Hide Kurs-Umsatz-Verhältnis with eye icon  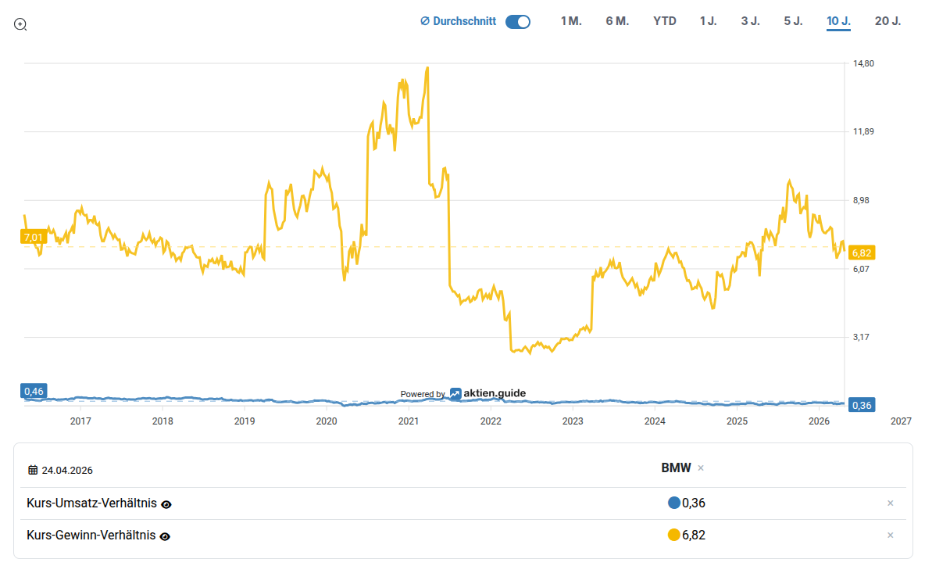(x=166, y=504)
